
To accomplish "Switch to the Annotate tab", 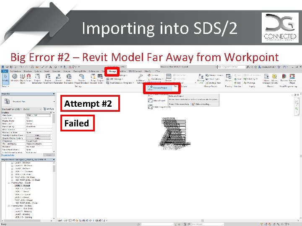I will 56,71.
